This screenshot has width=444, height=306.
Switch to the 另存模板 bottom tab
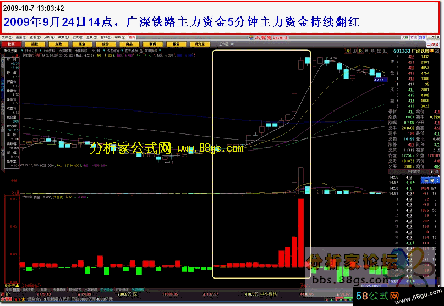point(138,290)
